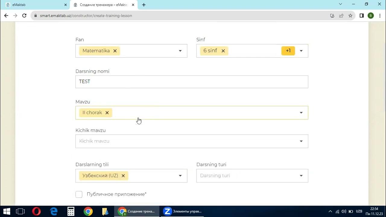Click the +1 badge in Sinf field
This screenshot has width=386, height=217.
tap(288, 51)
